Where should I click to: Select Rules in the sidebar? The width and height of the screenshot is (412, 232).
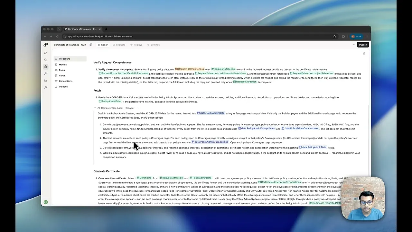click(x=70, y=70)
